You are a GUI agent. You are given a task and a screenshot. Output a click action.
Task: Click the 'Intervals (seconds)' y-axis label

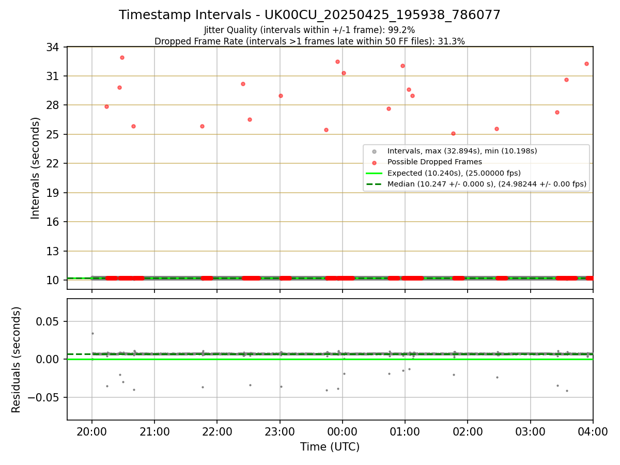pos(35,168)
